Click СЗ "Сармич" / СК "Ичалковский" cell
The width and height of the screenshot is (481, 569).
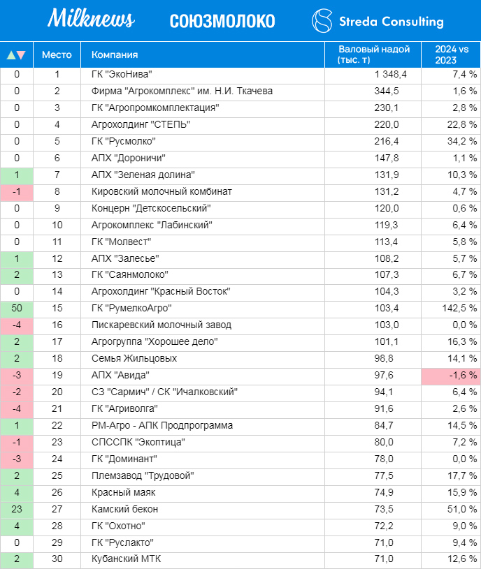point(203,392)
